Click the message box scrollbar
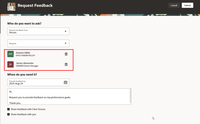The width and height of the screenshot is (200, 124). click(x=130, y=95)
